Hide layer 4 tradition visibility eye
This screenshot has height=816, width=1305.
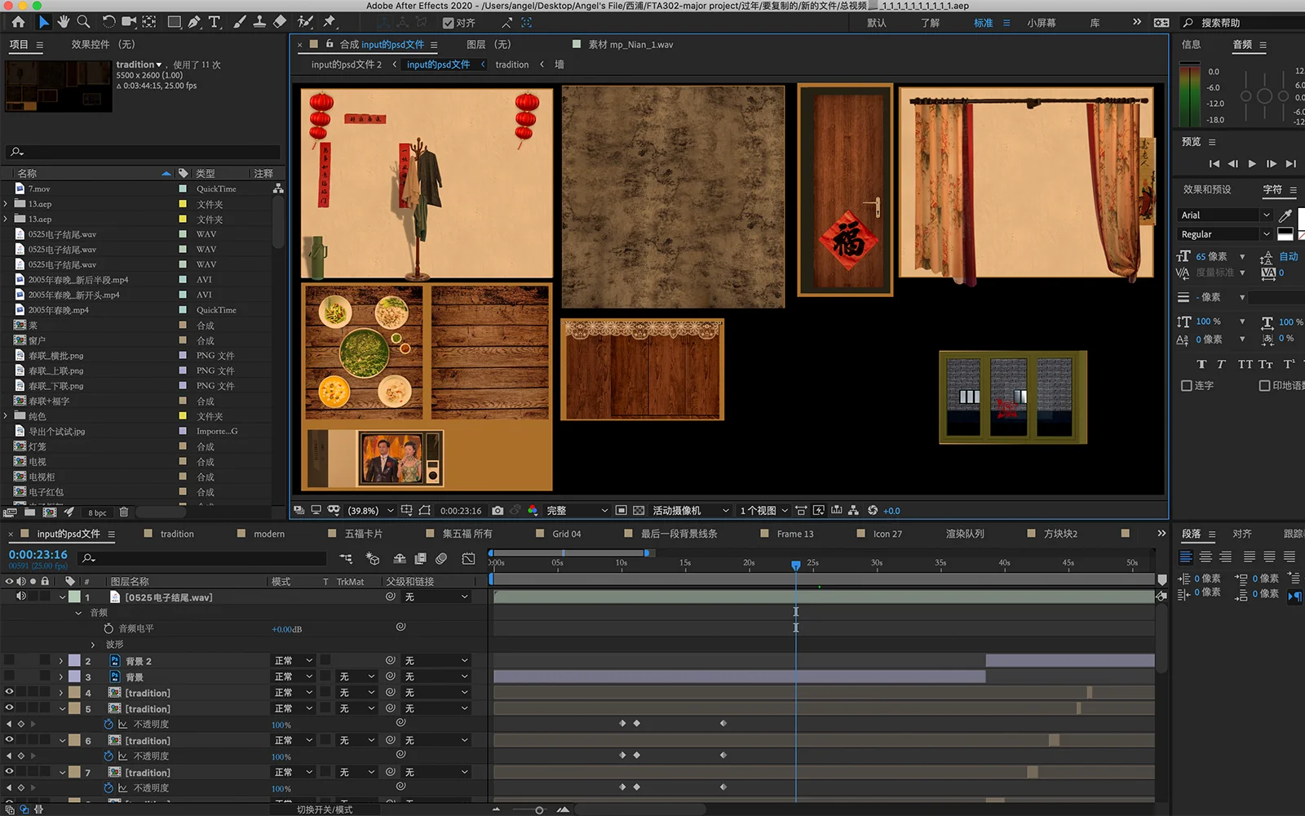(x=10, y=692)
